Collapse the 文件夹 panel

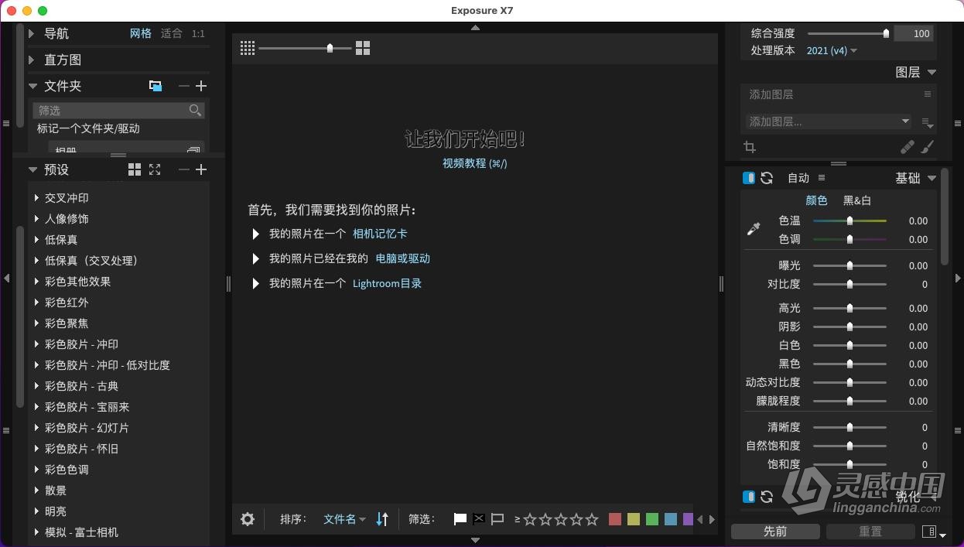[x=32, y=86]
